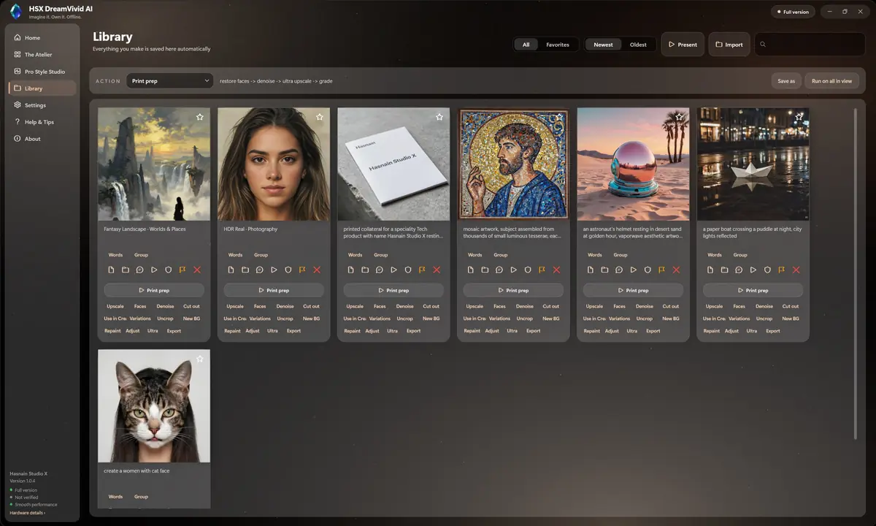Click the library search field

tap(810, 45)
